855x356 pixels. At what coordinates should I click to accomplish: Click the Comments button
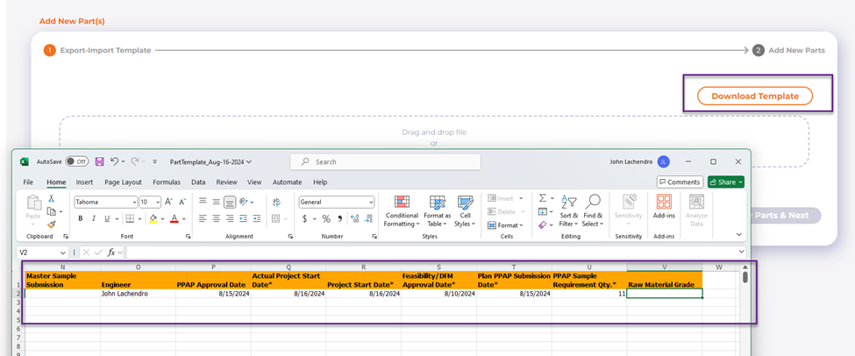tap(680, 182)
